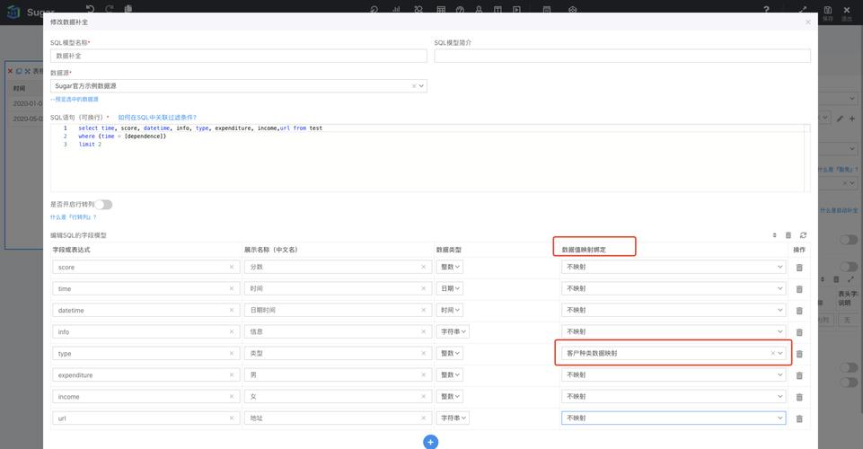This screenshot has height=449, width=863.
Task: Click the 预览选中的数据源 link
Action: (x=75, y=100)
